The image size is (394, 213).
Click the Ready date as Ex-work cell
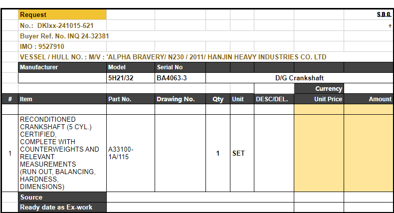(62, 207)
